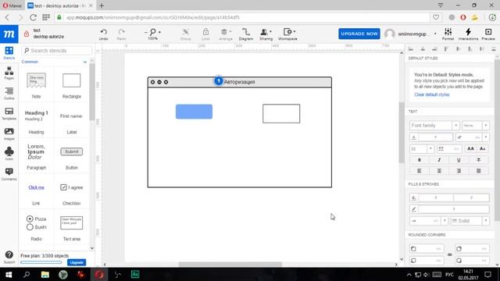Select the Link stencil 'Click me'
Image resolution: width=500 pixels, height=281 pixels.
(x=37, y=187)
